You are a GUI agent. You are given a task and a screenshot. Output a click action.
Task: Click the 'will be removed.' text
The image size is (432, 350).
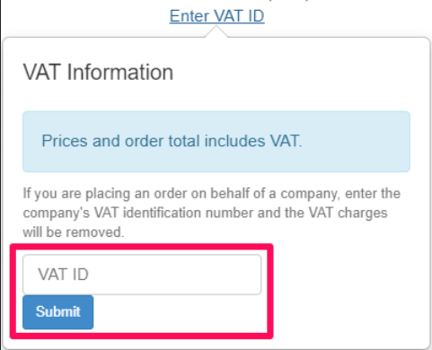[74, 232]
